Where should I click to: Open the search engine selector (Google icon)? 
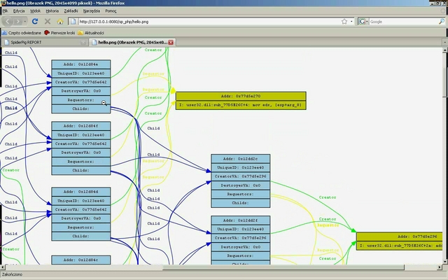pos(363,22)
